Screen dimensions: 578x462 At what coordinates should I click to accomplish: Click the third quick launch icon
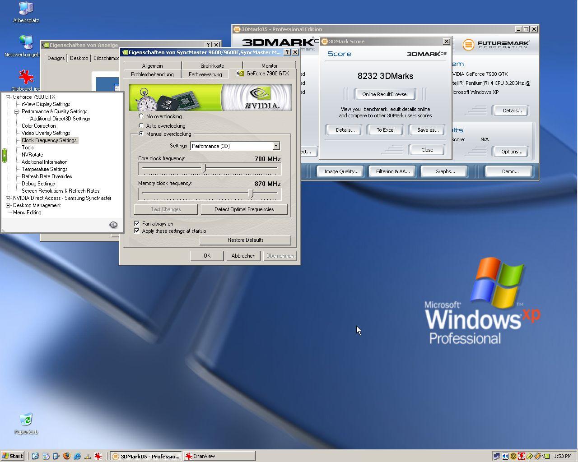pyautogui.click(x=56, y=456)
